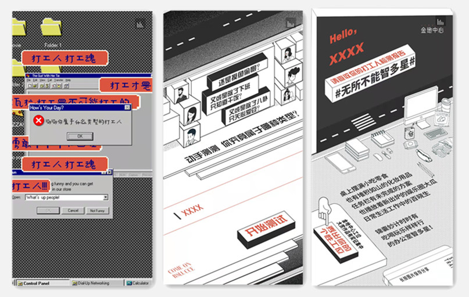Click OK in the How's Your Day? dialog
The width and height of the screenshot is (469, 297).
[80, 136]
